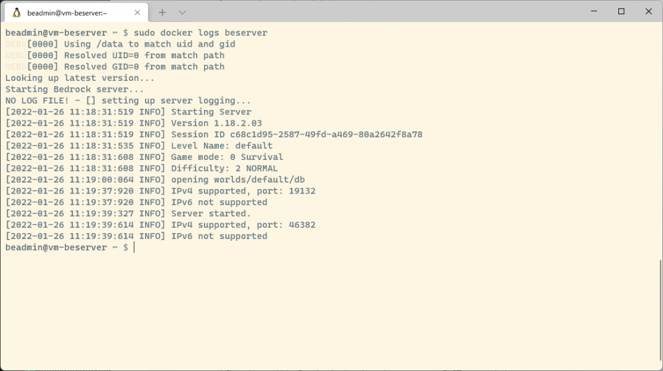Click the 'sudo docker logs beserver' command text
Viewport: 663px width, 371px height.
point(201,33)
